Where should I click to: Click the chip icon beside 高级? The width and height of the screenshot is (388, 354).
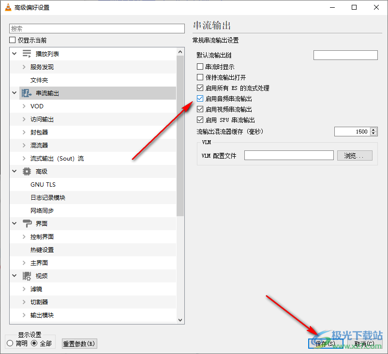point(27,171)
